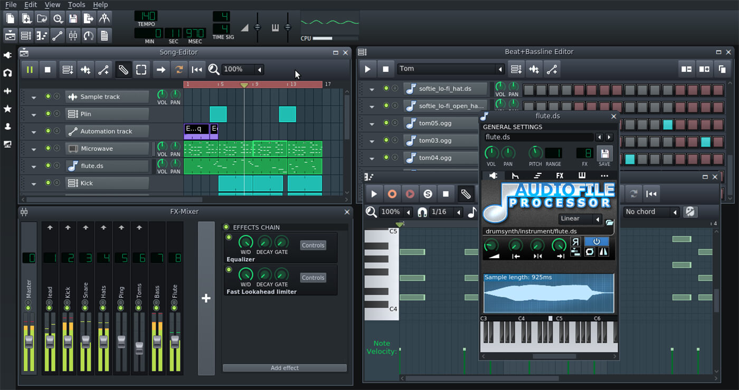Toggle the tom05.ogg channel LED
This screenshot has width=739, height=390.
[387, 123]
